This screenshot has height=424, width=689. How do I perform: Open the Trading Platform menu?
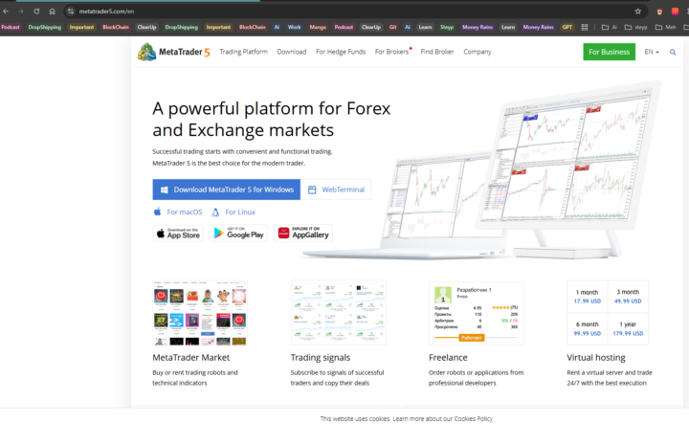point(243,52)
